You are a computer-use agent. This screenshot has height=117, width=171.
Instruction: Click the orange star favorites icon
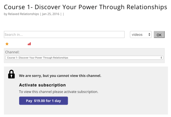pyautogui.click(x=7, y=44)
